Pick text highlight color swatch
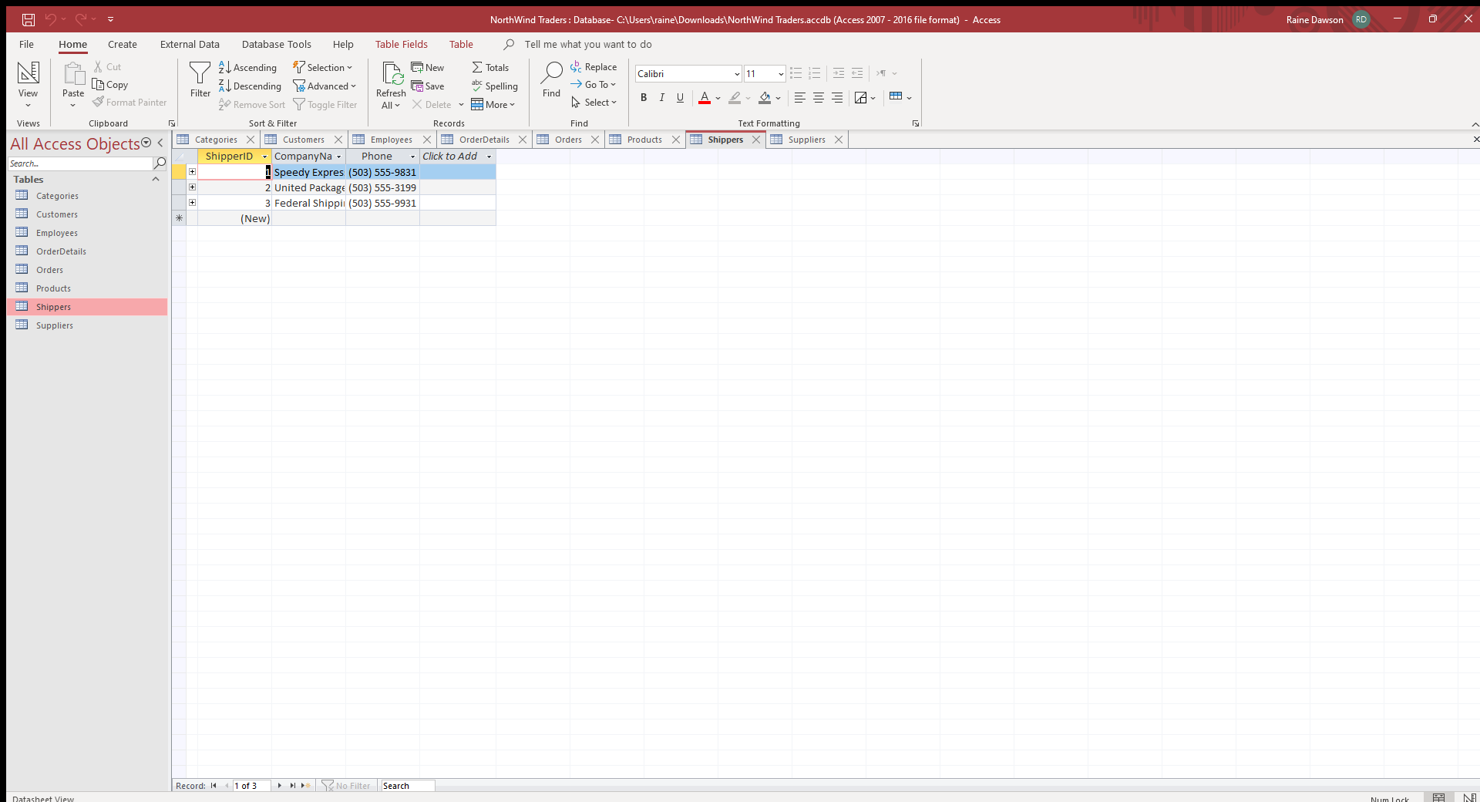The height and width of the screenshot is (802, 1480). [x=735, y=98]
